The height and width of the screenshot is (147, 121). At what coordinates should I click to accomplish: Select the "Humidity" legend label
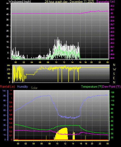22,87
